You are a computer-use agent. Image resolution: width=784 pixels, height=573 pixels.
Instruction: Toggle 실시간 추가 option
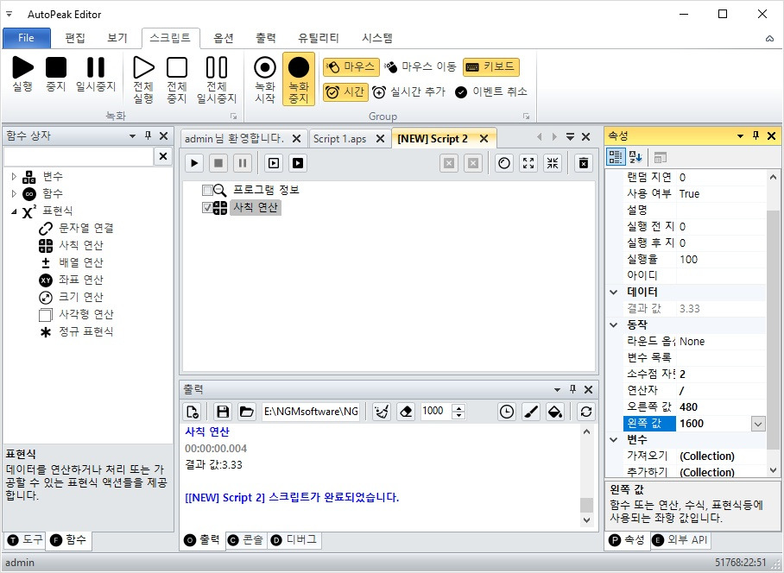coord(408,92)
